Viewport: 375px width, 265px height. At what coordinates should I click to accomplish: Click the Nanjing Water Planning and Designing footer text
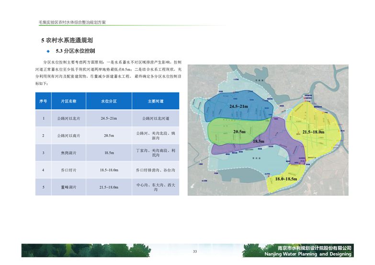coord(308,254)
